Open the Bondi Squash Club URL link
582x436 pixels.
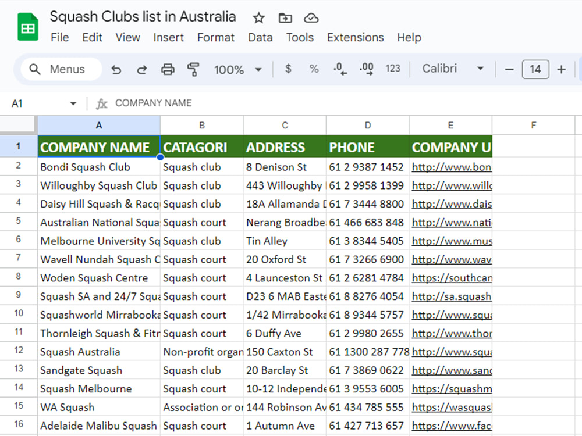click(x=452, y=167)
